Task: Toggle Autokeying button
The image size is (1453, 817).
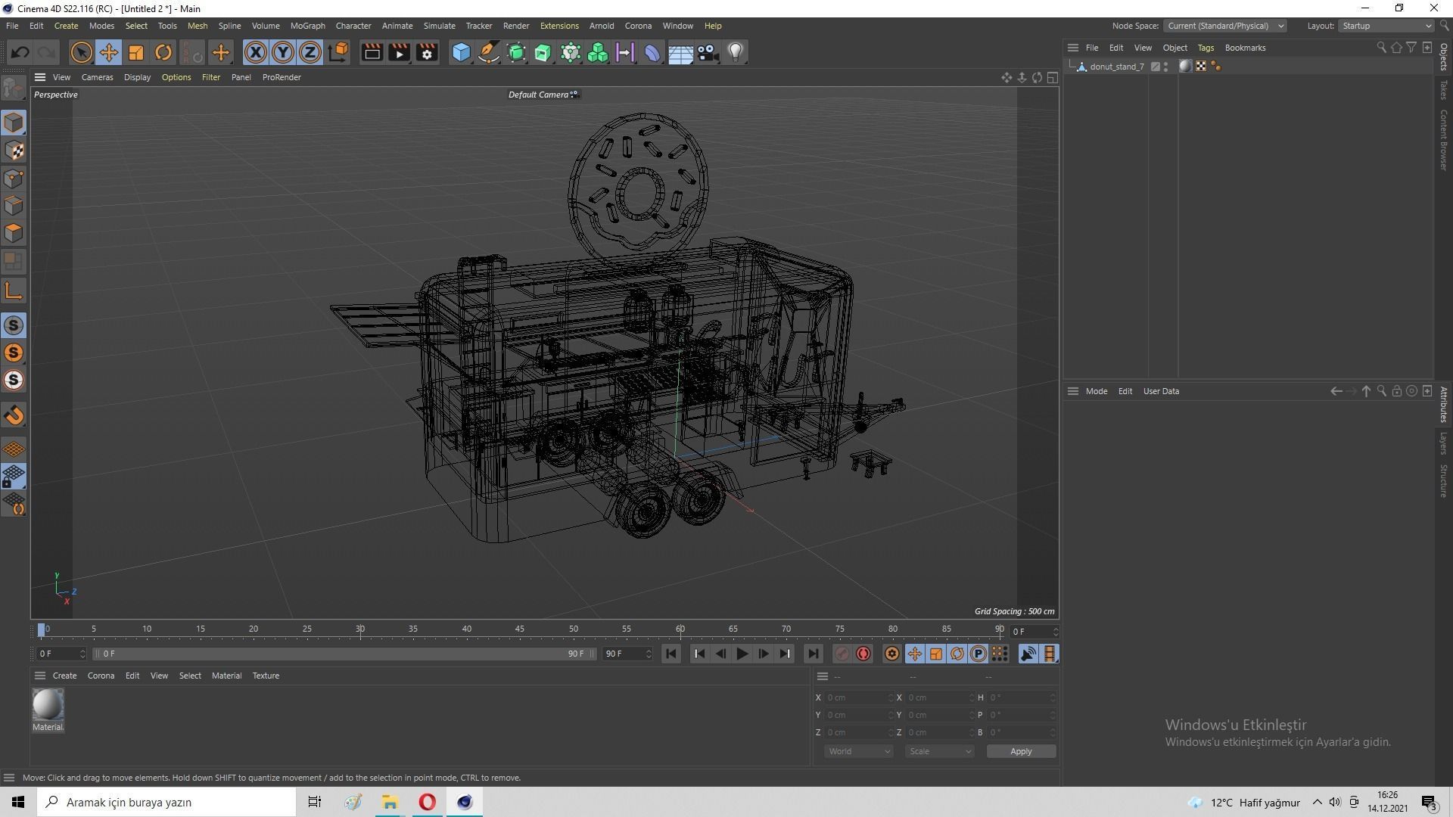Action: tap(863, 654)
